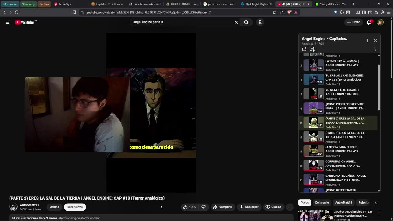The width and height of the screenshot is (393, 221).
Task: Open AnthoMatt11 channel name link
Action: pos(29,205)
